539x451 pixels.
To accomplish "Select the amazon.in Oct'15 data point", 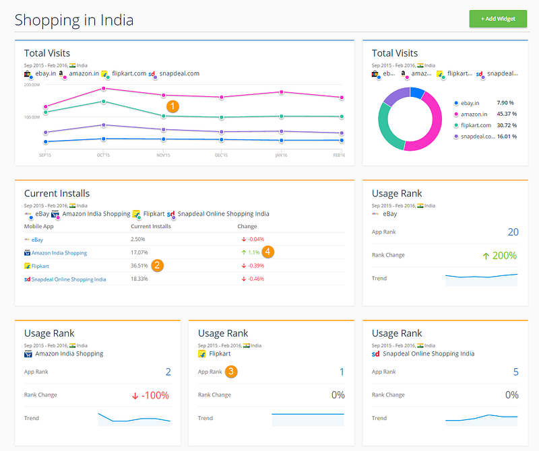I will (104, 89).
